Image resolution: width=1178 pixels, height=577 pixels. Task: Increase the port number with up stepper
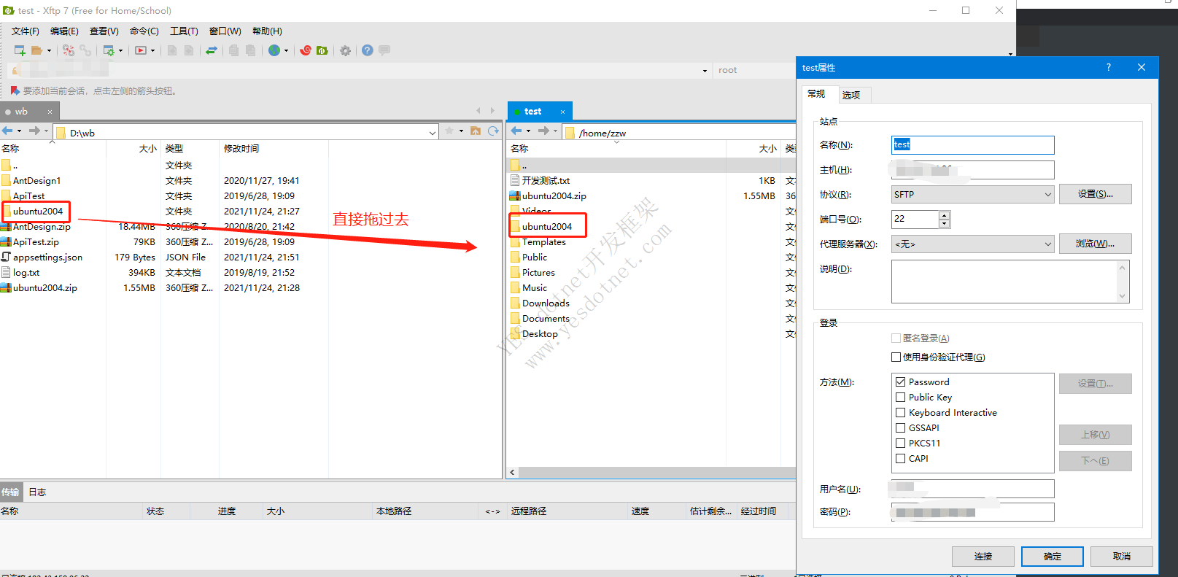pos(945,215)
